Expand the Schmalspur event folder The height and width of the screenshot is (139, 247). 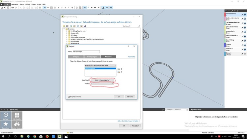point(67,35)
